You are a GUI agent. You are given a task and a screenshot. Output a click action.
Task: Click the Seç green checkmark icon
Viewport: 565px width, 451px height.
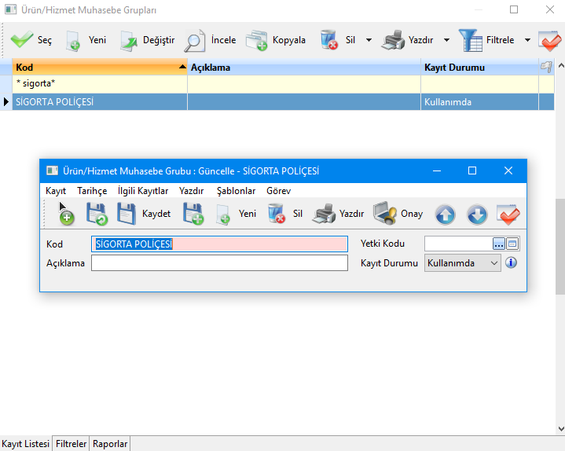click(21, 40)
